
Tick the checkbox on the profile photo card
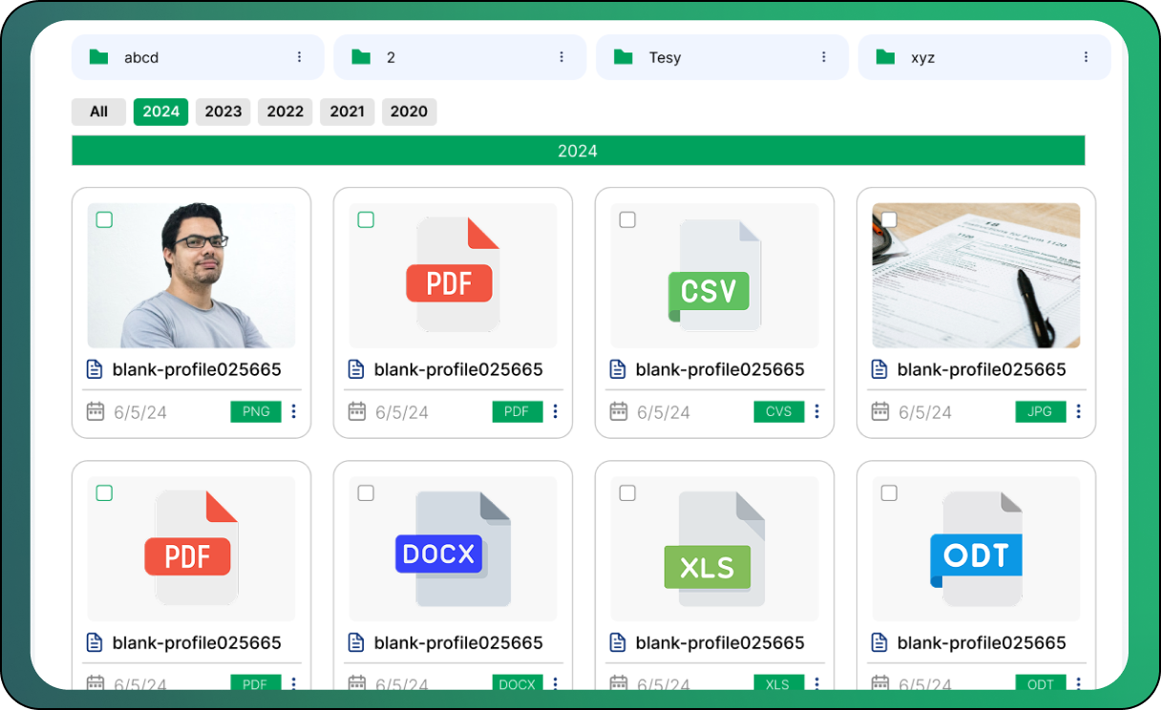tap(104, 220)
